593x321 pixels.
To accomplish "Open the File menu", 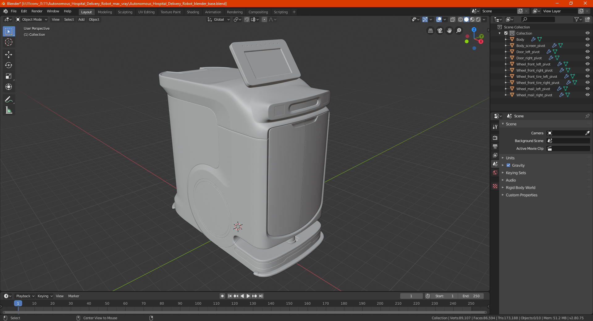I will [14, 11].
